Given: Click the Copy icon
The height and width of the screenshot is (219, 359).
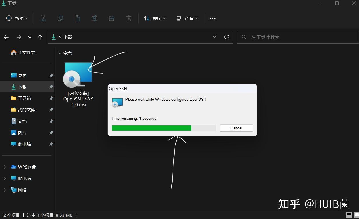Looking at the screenshot, I should (60, 18).
